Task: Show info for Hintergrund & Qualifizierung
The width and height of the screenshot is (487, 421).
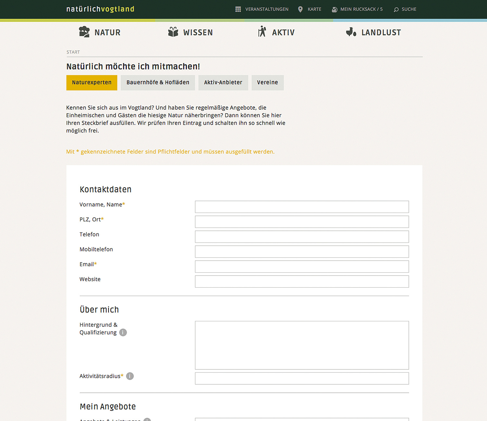Action: point(123,332)
